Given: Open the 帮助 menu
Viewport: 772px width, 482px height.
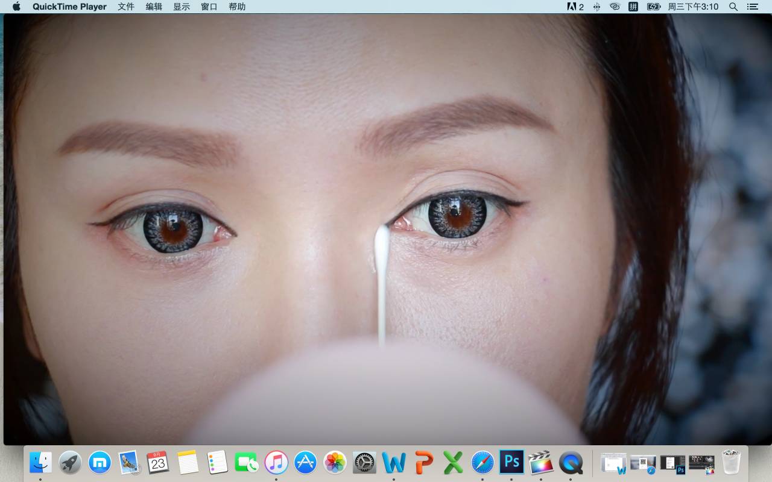Looking at the screenshot, I should point(237,7).
